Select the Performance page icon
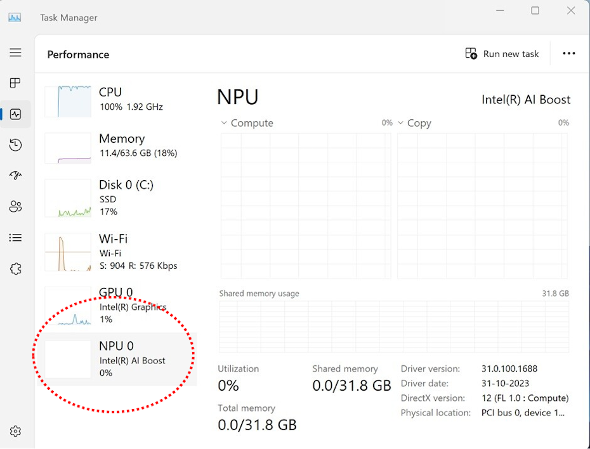Image resolution: width=590 pixels, height=449 pixels. pos(15,114)
